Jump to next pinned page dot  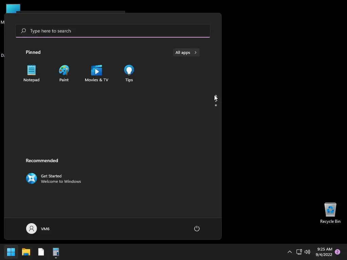point(216,105)
